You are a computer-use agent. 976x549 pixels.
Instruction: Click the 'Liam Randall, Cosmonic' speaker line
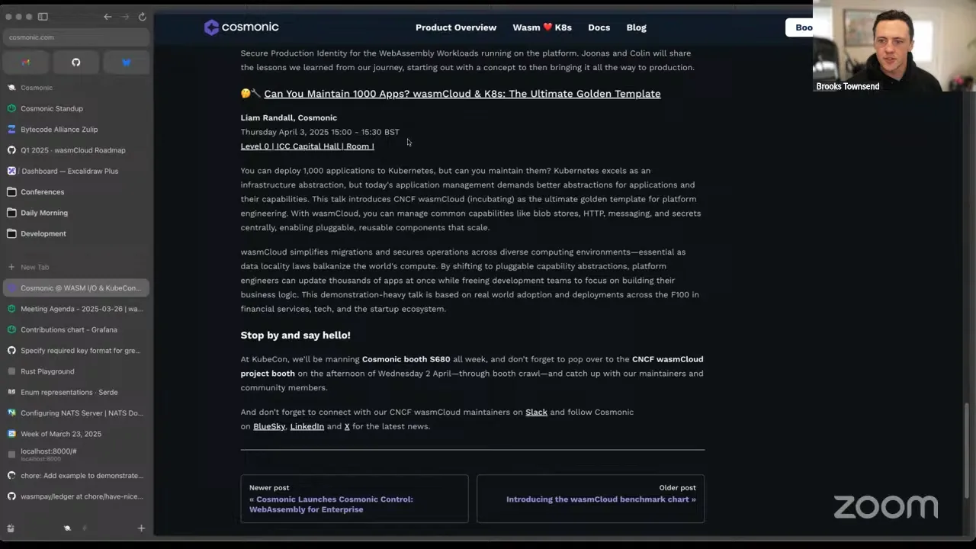click(289, 118)
